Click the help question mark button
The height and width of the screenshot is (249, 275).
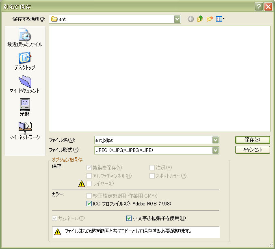259,7
